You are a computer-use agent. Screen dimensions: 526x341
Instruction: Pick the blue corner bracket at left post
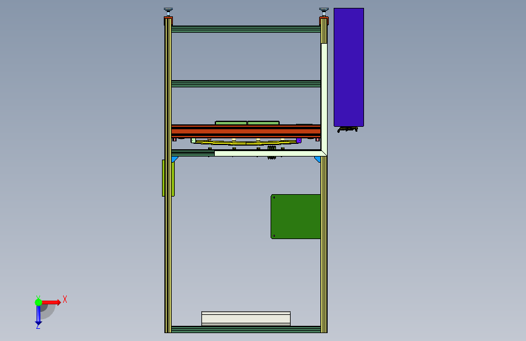(175, 160)
